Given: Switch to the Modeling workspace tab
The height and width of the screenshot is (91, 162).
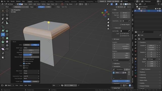Looking at the screenshot, I should pyautogui.click(x=36, y=2).
